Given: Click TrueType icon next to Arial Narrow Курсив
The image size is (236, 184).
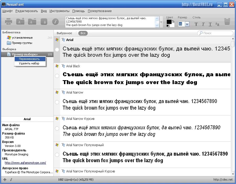Looking at the screenshot, I should (x=63, y=119).
